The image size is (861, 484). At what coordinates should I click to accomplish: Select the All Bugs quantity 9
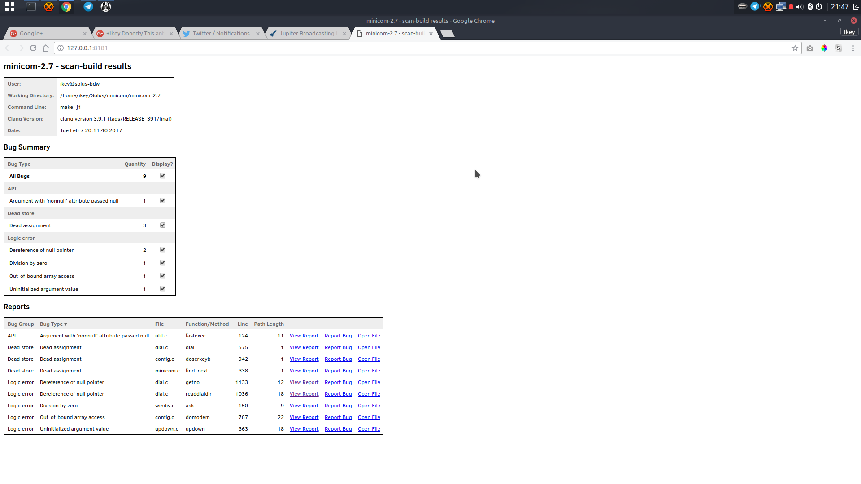tap(144, 176)
